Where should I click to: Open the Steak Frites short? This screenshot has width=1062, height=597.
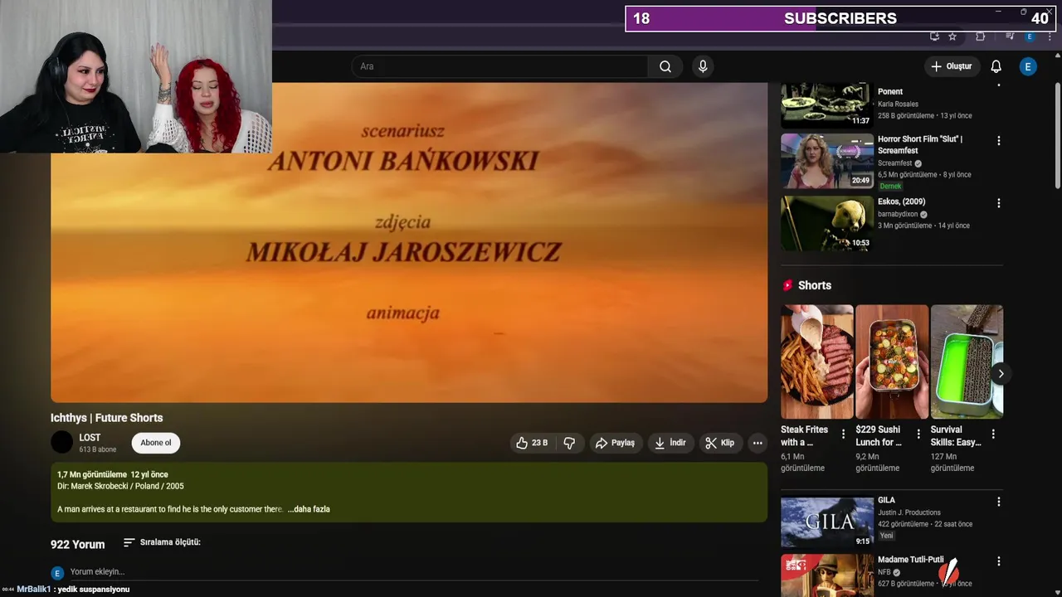click(816, 362)
